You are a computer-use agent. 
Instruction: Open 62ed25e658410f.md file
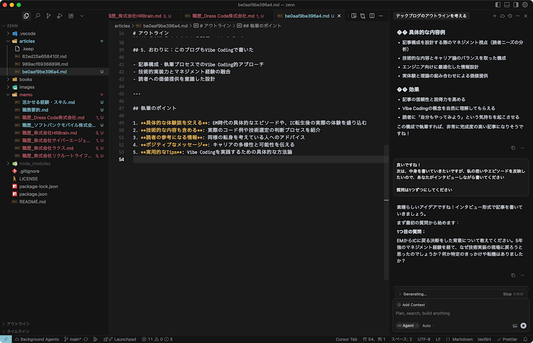[x=54, y=56]
